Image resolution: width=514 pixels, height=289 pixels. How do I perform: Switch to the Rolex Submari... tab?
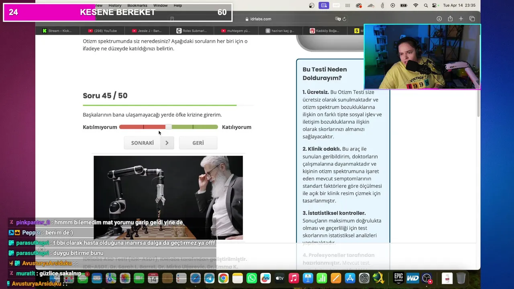[x=192, y=31]
